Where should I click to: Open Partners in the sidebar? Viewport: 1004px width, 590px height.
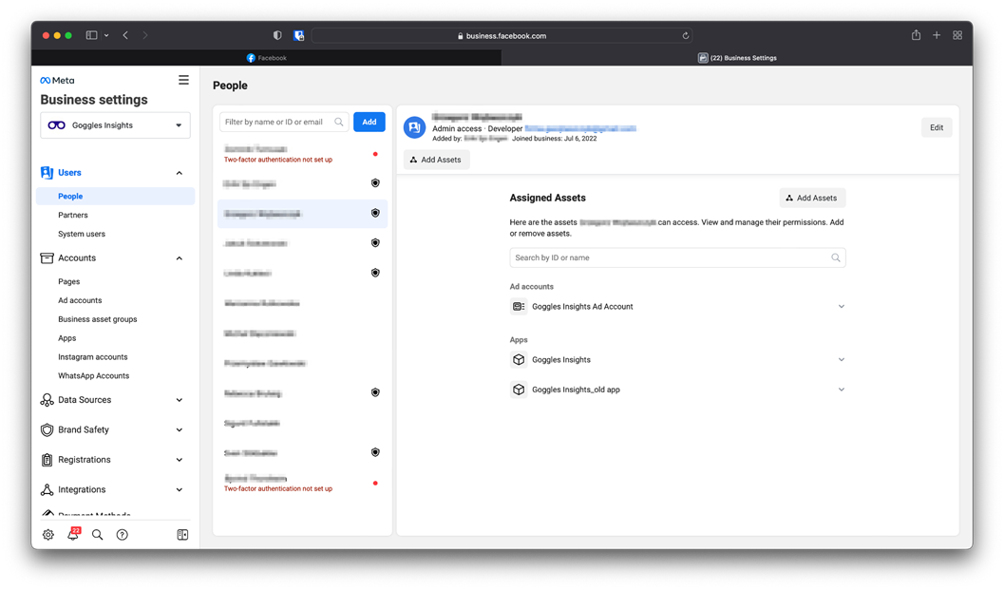tap(73, 216)
